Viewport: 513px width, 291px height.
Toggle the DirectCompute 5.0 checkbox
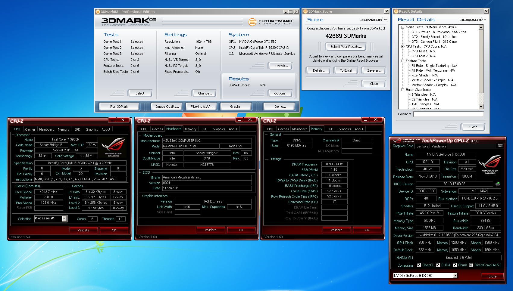pyautogui.click(x=471, y=265)
